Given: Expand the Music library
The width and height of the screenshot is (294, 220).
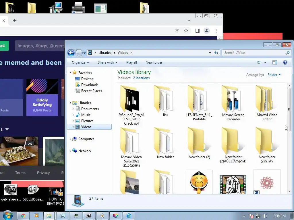Looking at the screenshot, I should click(73, 115).
